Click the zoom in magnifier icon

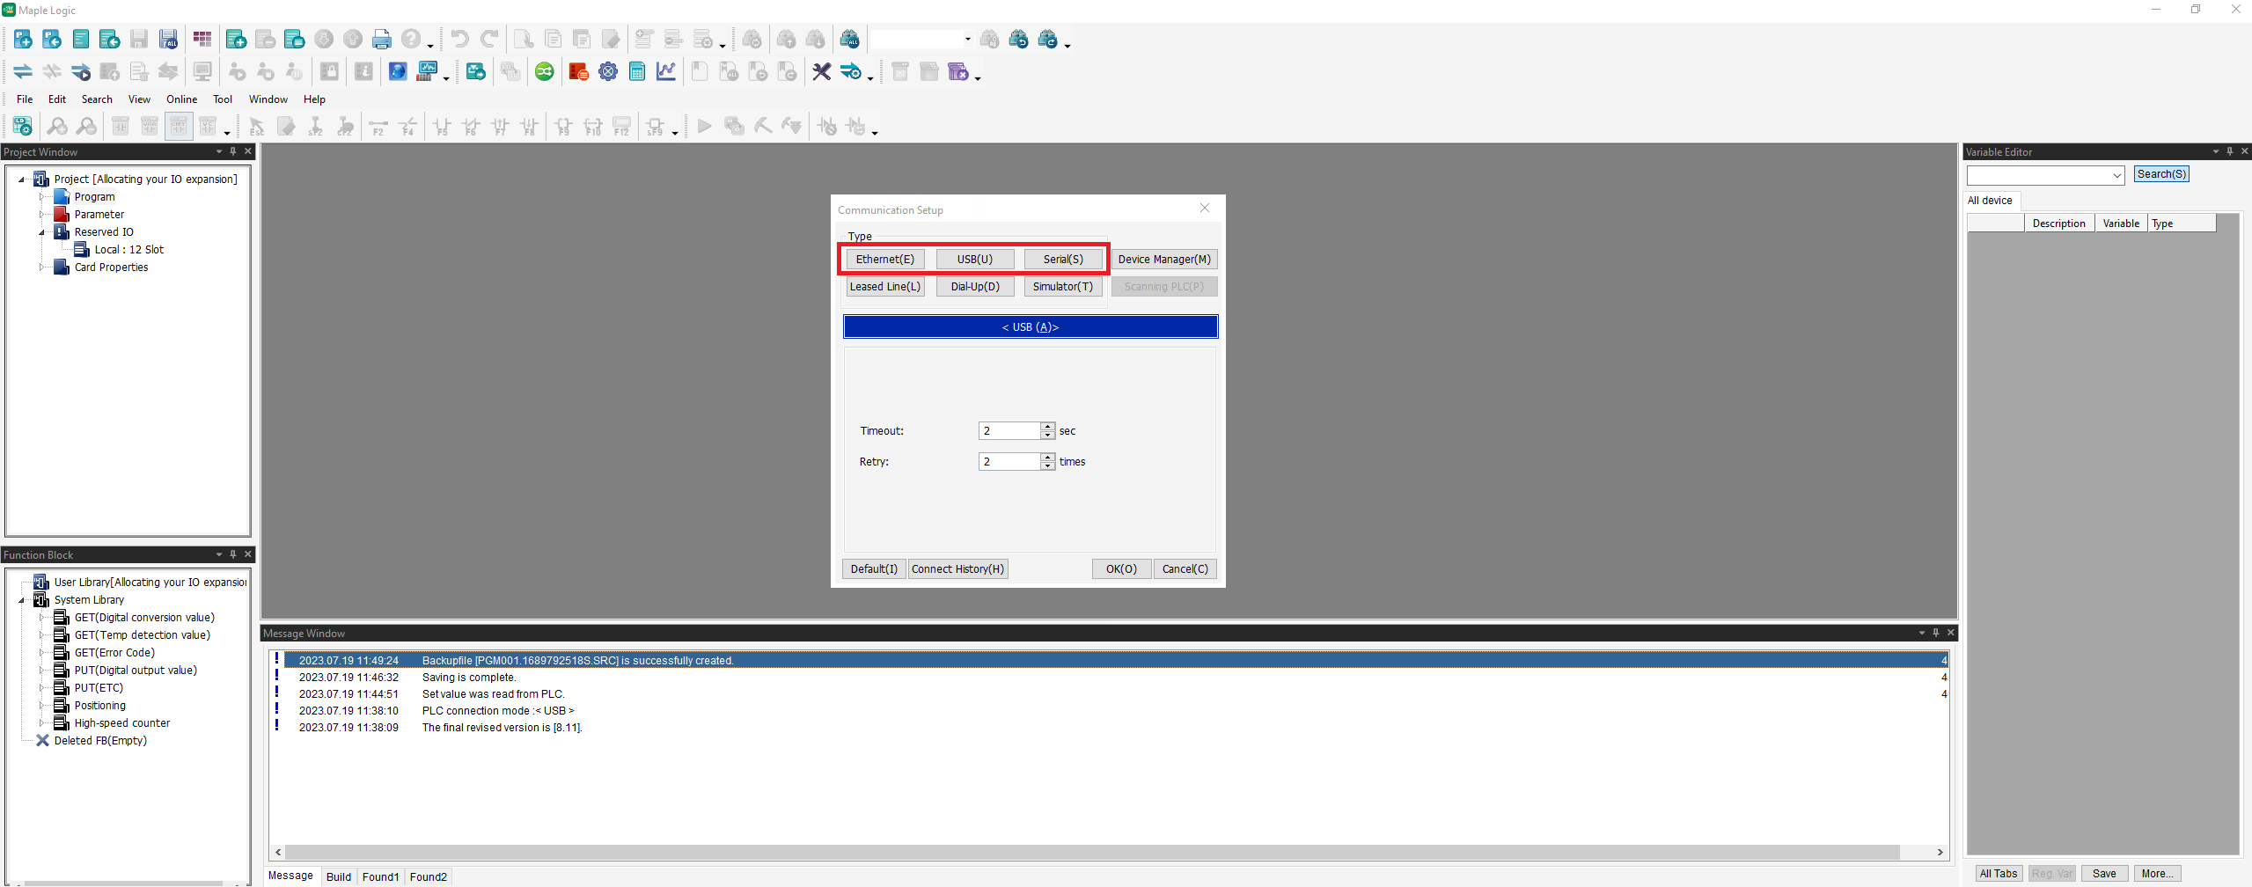click(57, 127)
